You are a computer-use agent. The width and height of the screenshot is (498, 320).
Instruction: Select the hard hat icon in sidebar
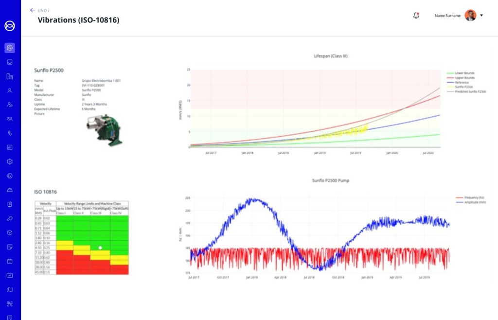tap(10, 190)
